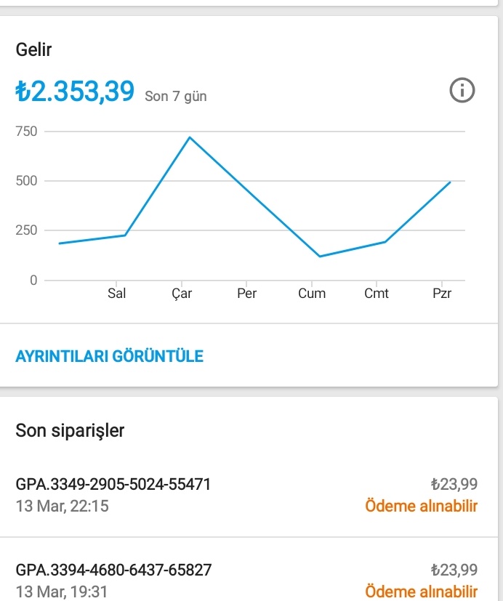
Task: Tap the Son 7 gün period label
Action: (x=176, y=96)
